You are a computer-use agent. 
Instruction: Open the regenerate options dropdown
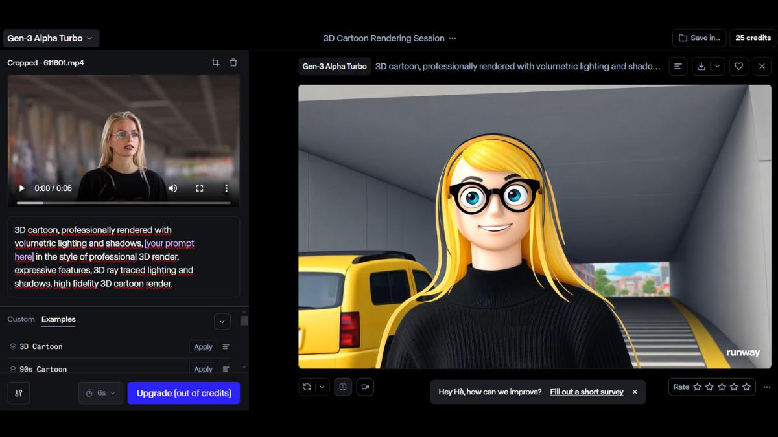click(x=322, y=387)
